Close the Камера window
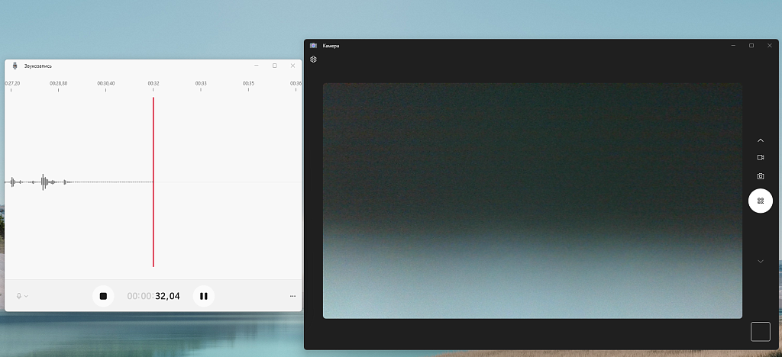The image size is (782, 357). (770, 45)
